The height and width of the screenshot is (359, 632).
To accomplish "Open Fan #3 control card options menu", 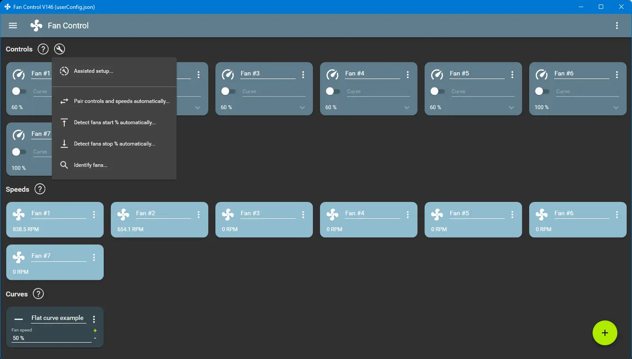I will click(303, 75).
